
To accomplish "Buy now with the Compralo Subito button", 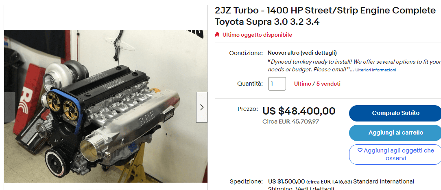I will tap(395, 113).
